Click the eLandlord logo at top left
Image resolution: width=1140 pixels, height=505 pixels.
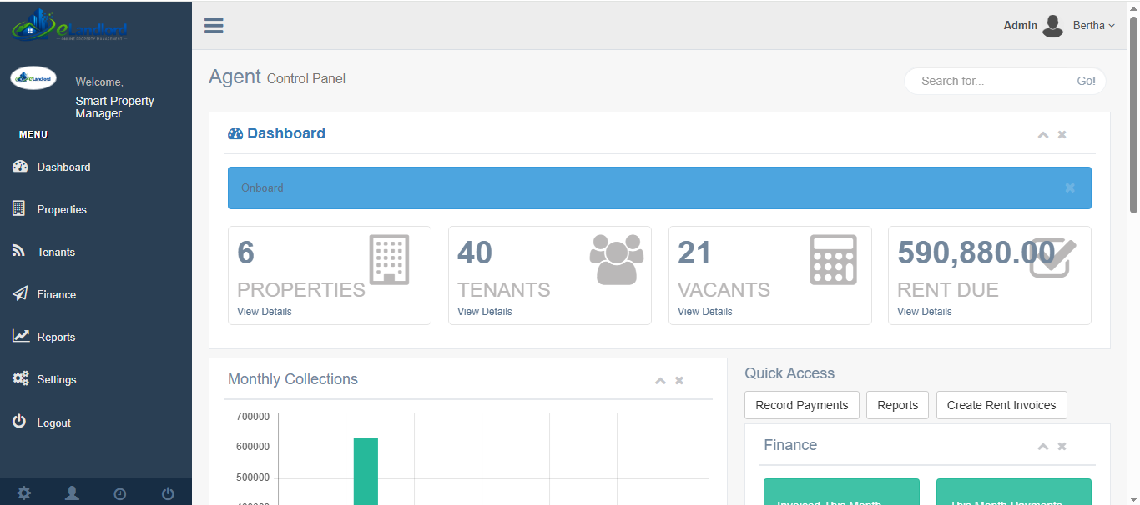click(x=69, y=26)
